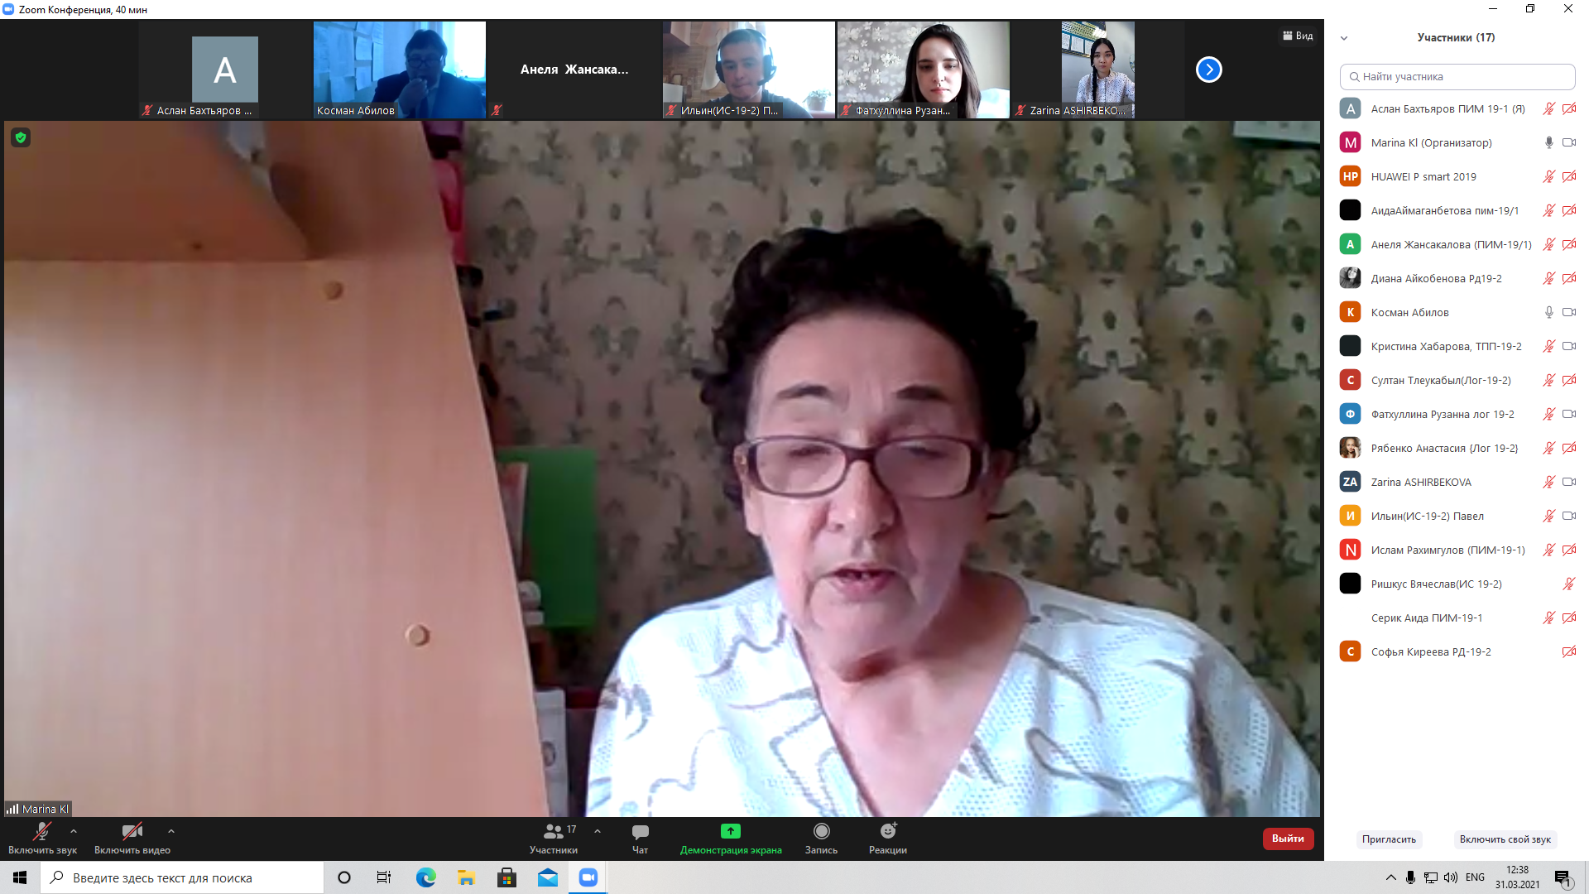Click the Share Screen green icon

click(x=730, y=832)
